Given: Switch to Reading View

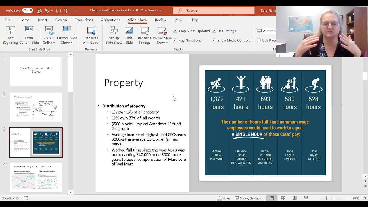Looking at the screenshot, I should (295, 198).
